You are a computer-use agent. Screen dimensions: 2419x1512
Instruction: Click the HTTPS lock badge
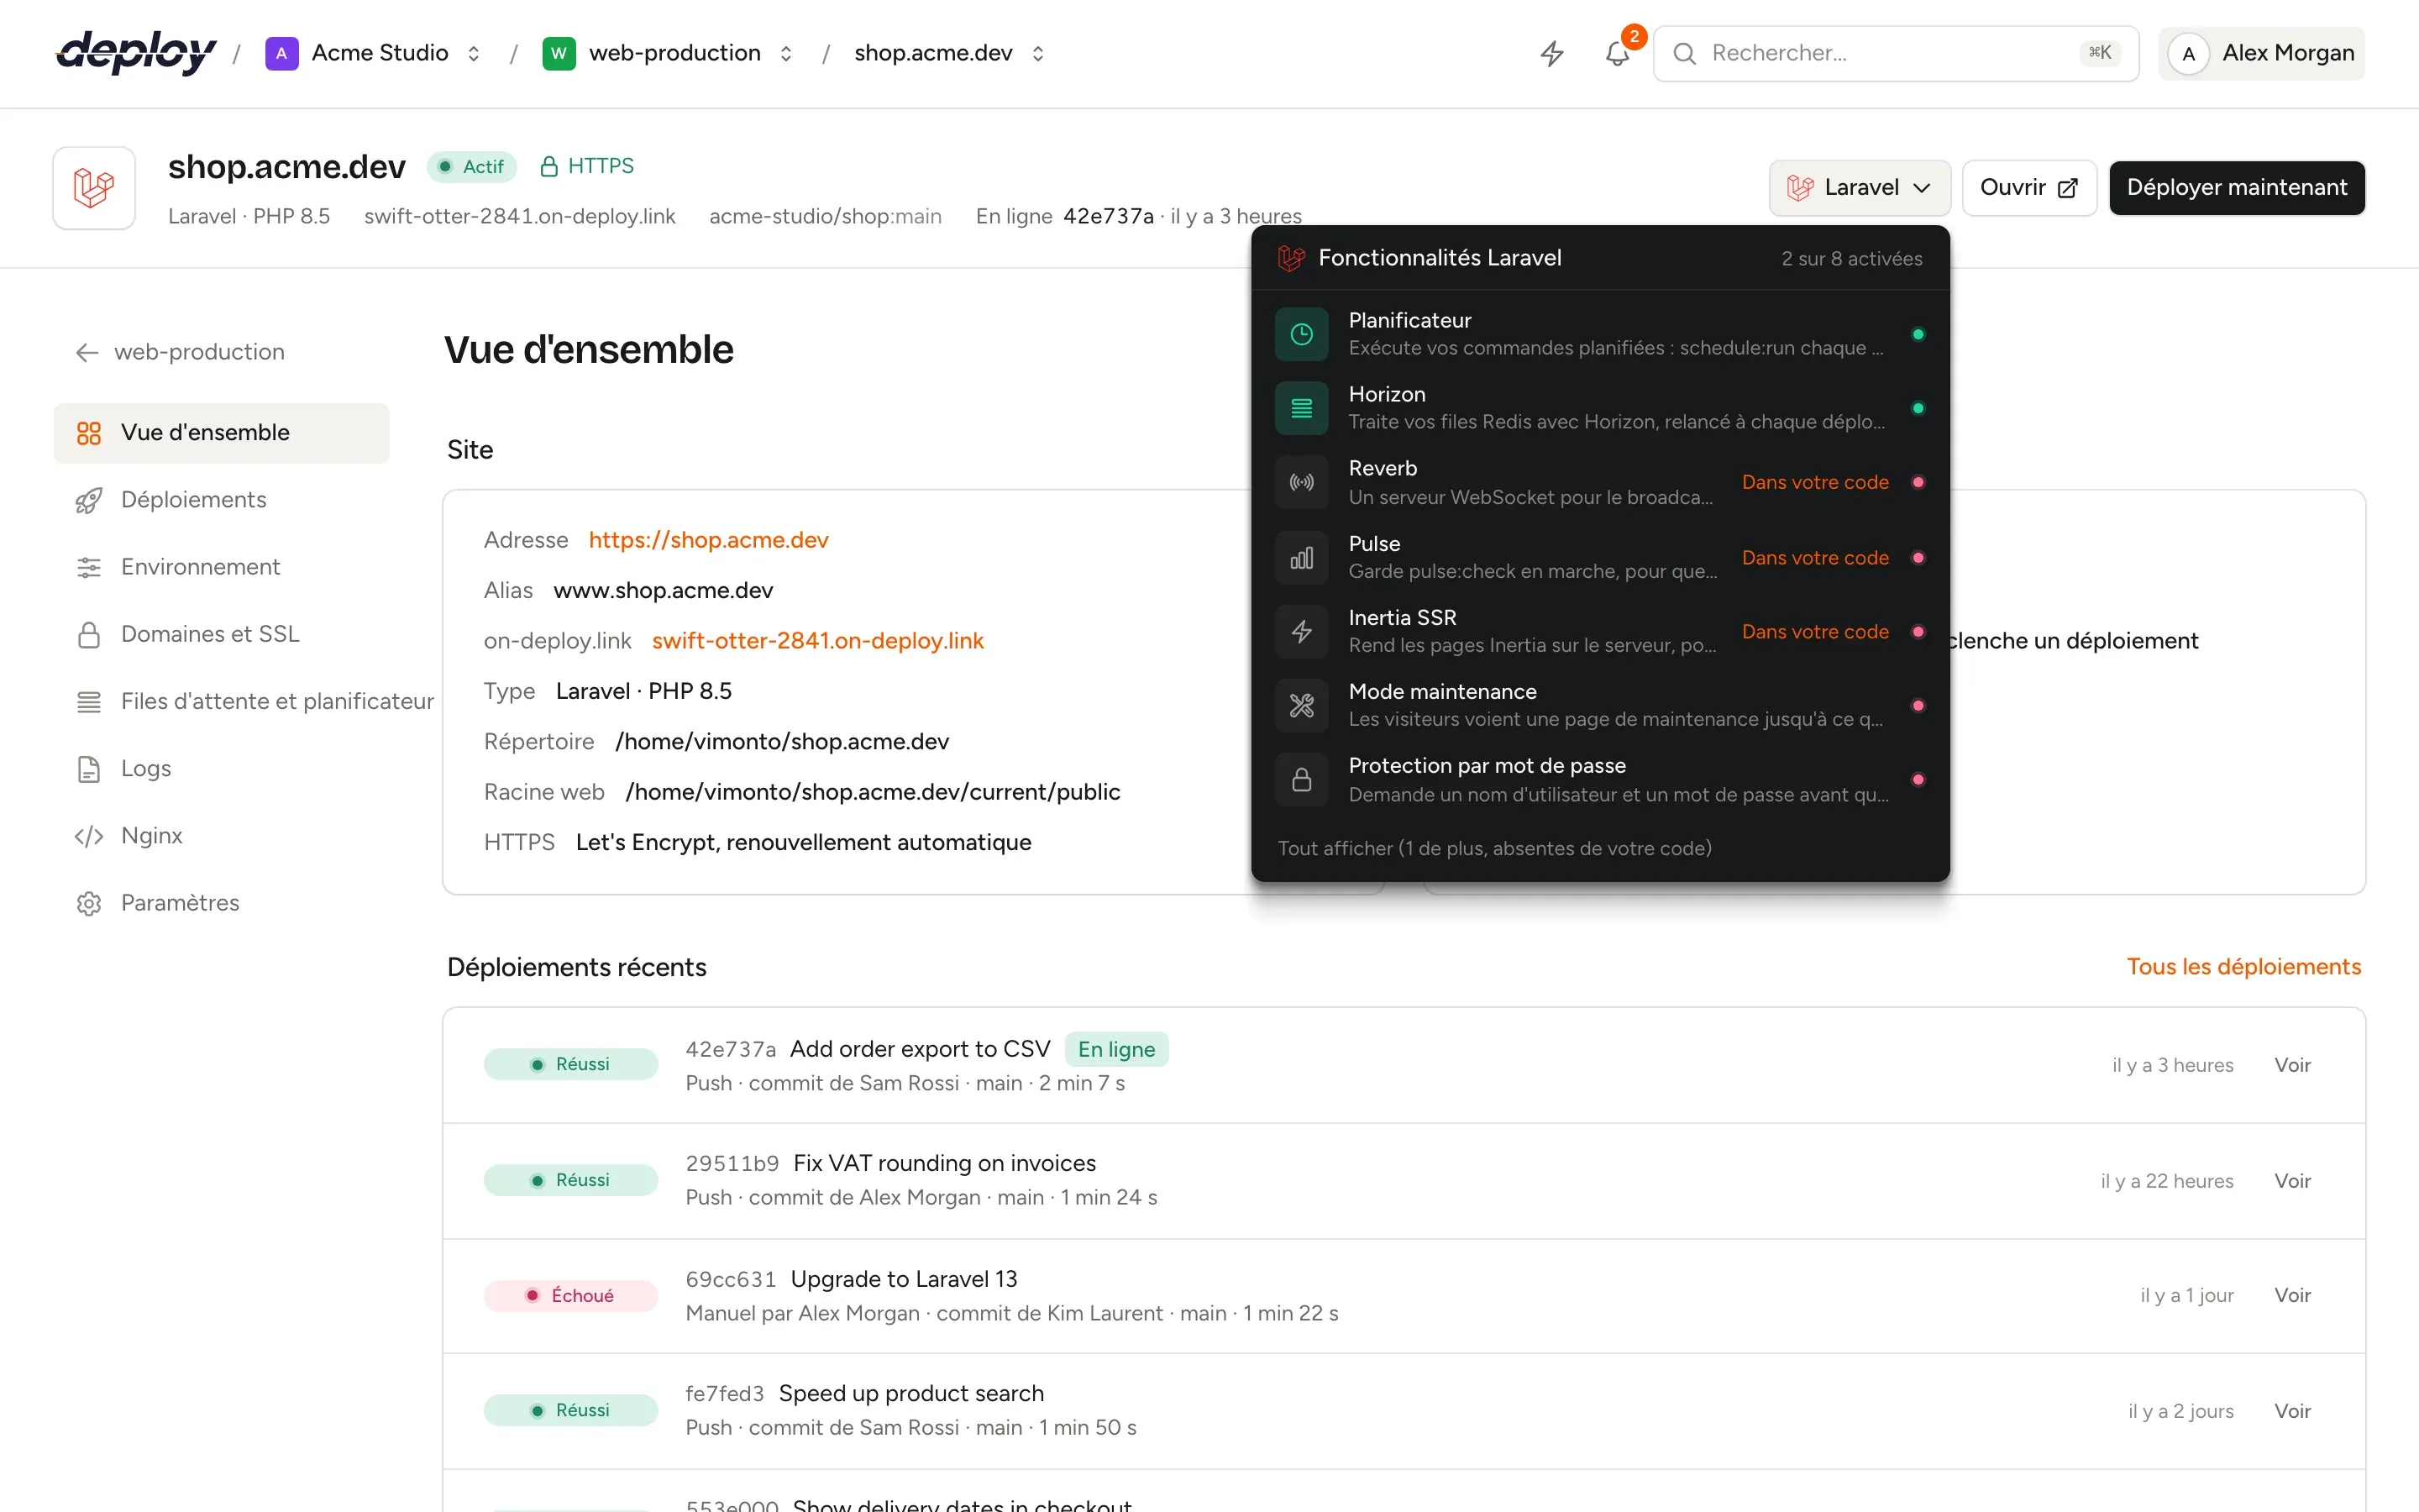587,166
